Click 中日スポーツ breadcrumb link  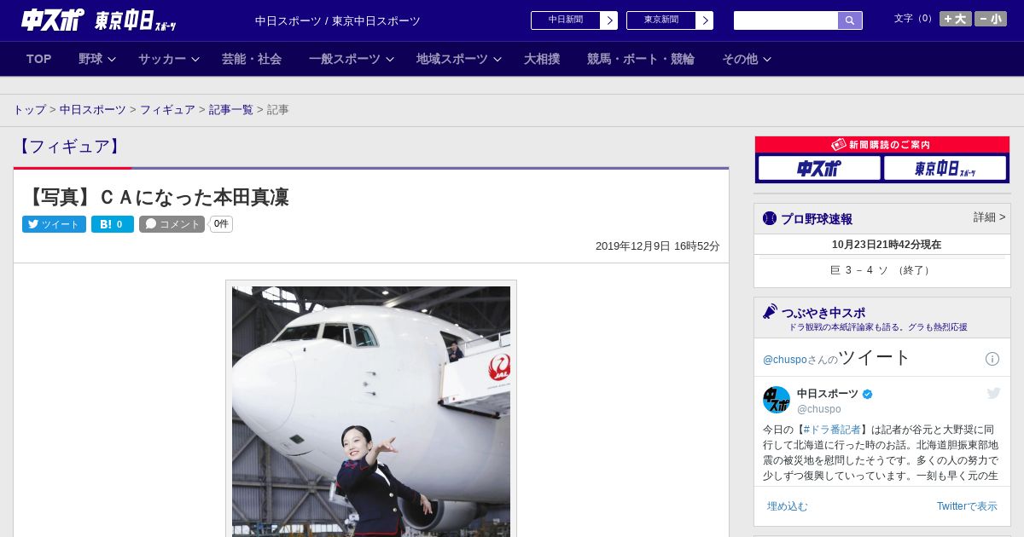93,110
